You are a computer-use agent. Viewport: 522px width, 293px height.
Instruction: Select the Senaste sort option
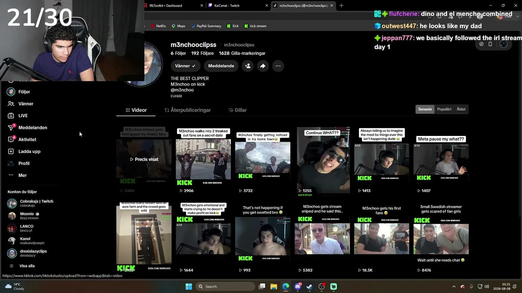pyautogui.click(x=425, y=109)
